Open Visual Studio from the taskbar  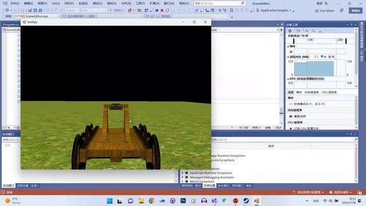tap(214, 201)
